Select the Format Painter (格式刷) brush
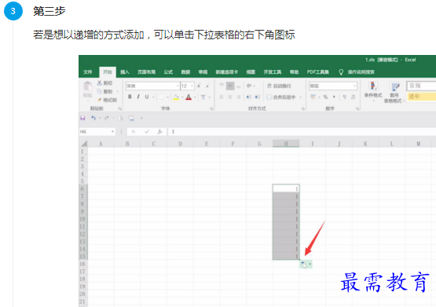 click(100, 100)
